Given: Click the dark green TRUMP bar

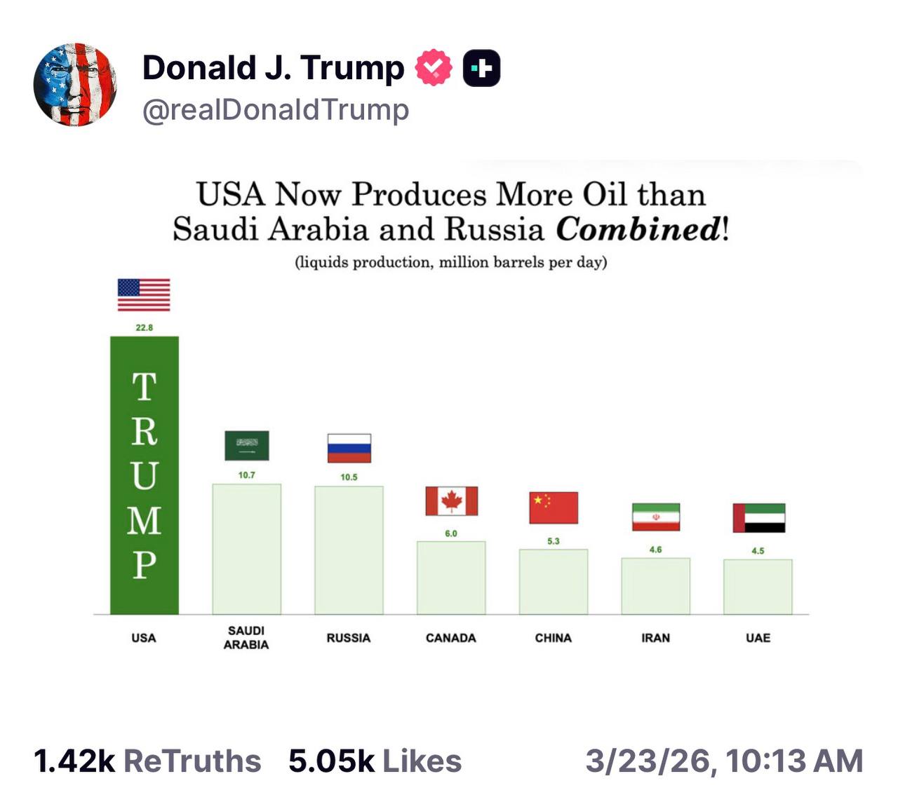Looking at the screenshot, I should (145, 475).
